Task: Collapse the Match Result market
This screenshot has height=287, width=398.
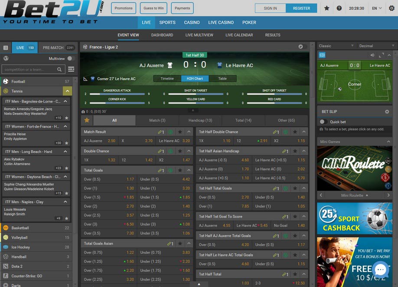Action: (189, 132)
